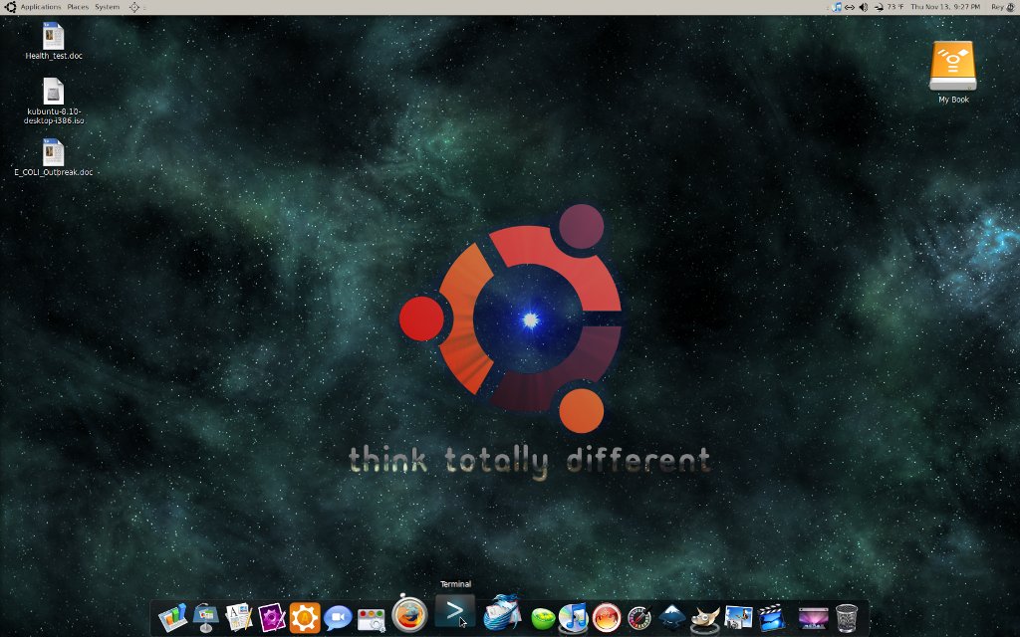Screen dimensions: 1020x637
Task: Launch the music note disc player in the dock
Action: tap(574, 617)
